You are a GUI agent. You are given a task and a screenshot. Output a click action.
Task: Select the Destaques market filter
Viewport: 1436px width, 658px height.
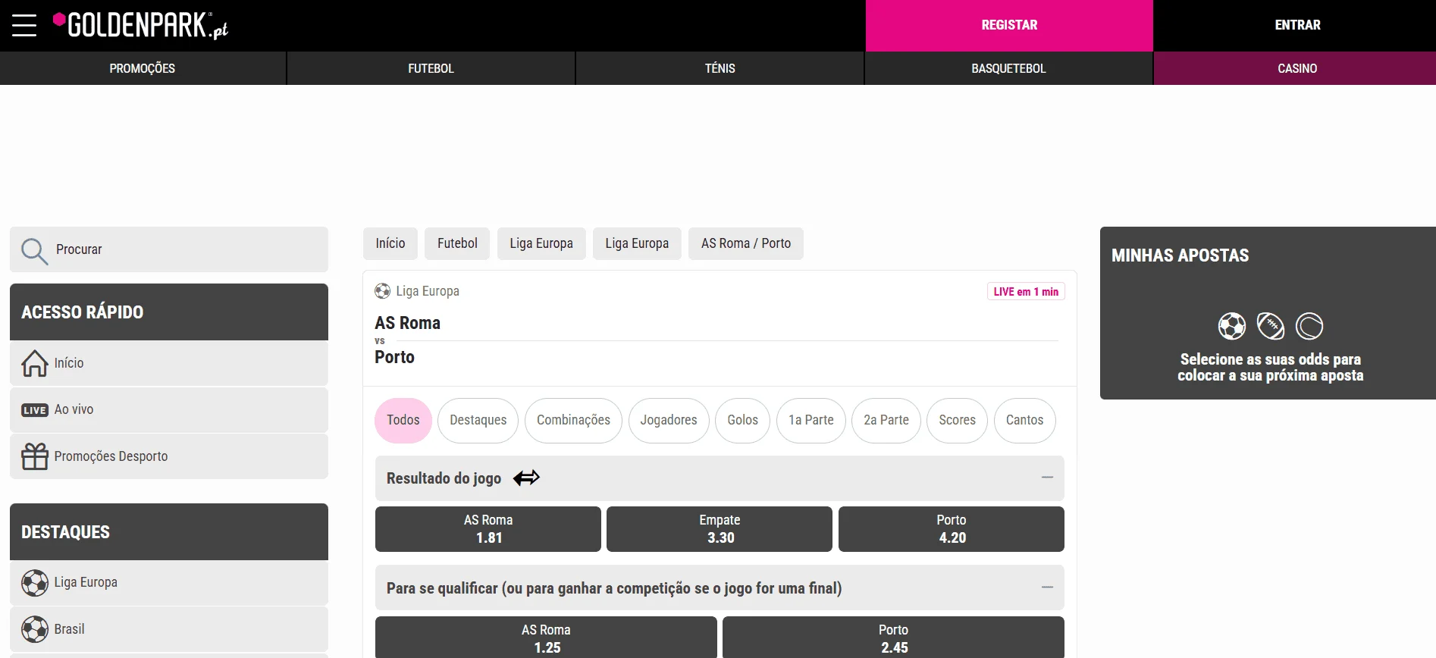pos(478,421)
